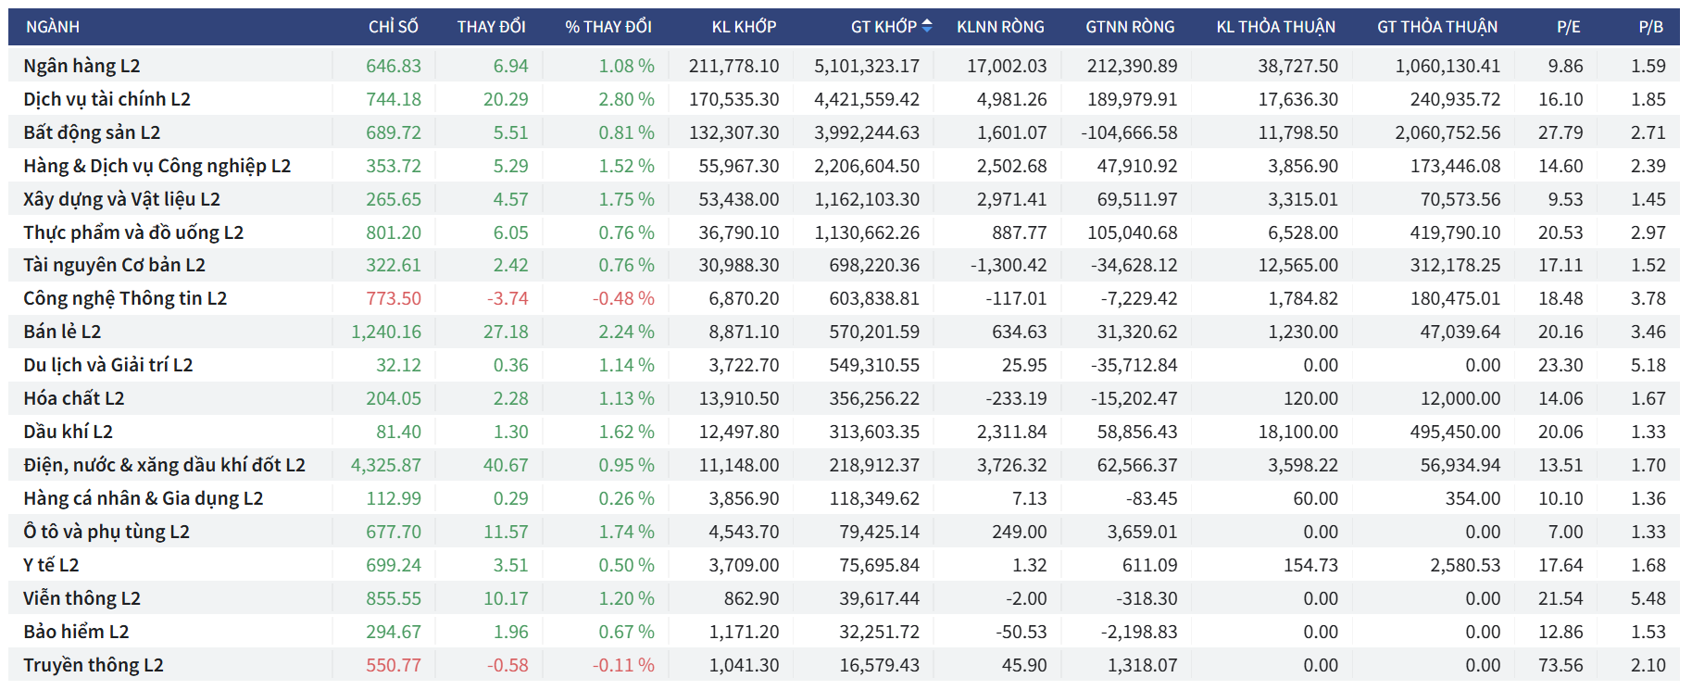This screenshot has width=1692, height=690.
Task: Click the sort arrow beside GT KHỚP
Action: click(x=927, y=26)
